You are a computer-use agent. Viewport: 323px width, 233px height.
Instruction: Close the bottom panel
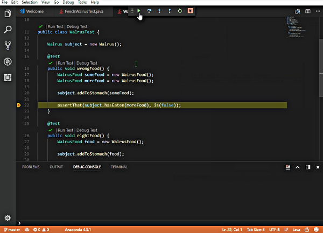pos(318,167)
